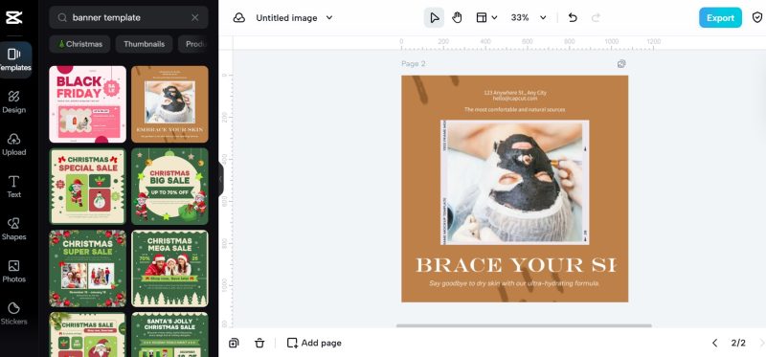766x357 pixels.
Task: Click the copy icon at canvas top-right
Action: click(621, 64)
